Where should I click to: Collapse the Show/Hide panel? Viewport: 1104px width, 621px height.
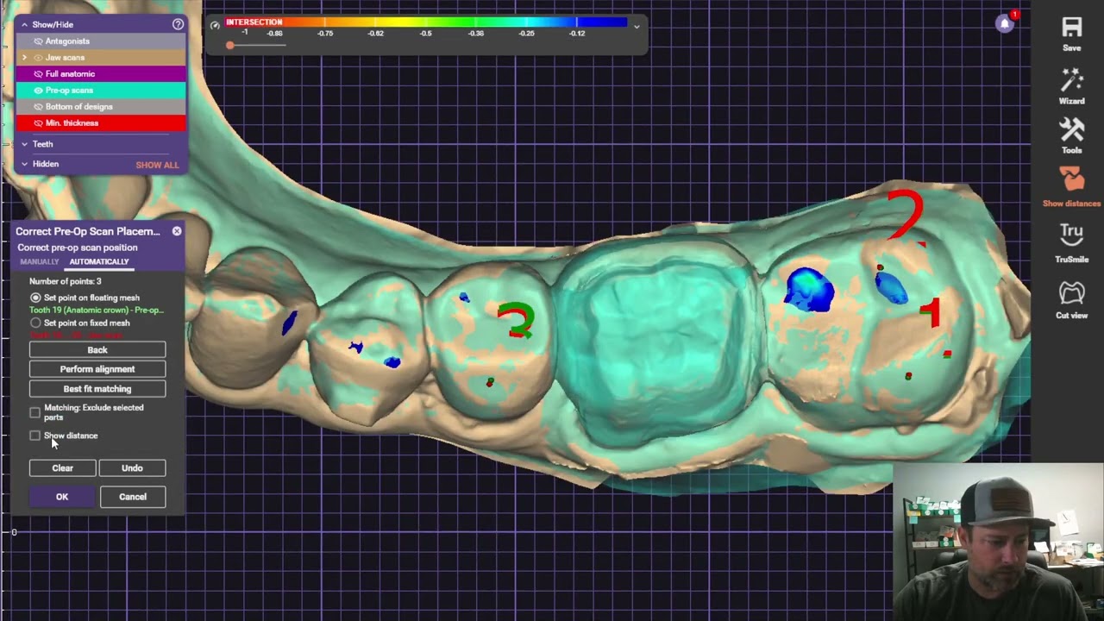click(x=24, y=25)
